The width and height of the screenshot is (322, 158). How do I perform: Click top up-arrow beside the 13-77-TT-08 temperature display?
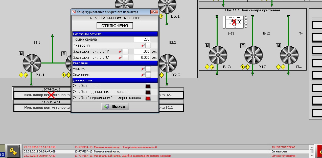(246, 17)
